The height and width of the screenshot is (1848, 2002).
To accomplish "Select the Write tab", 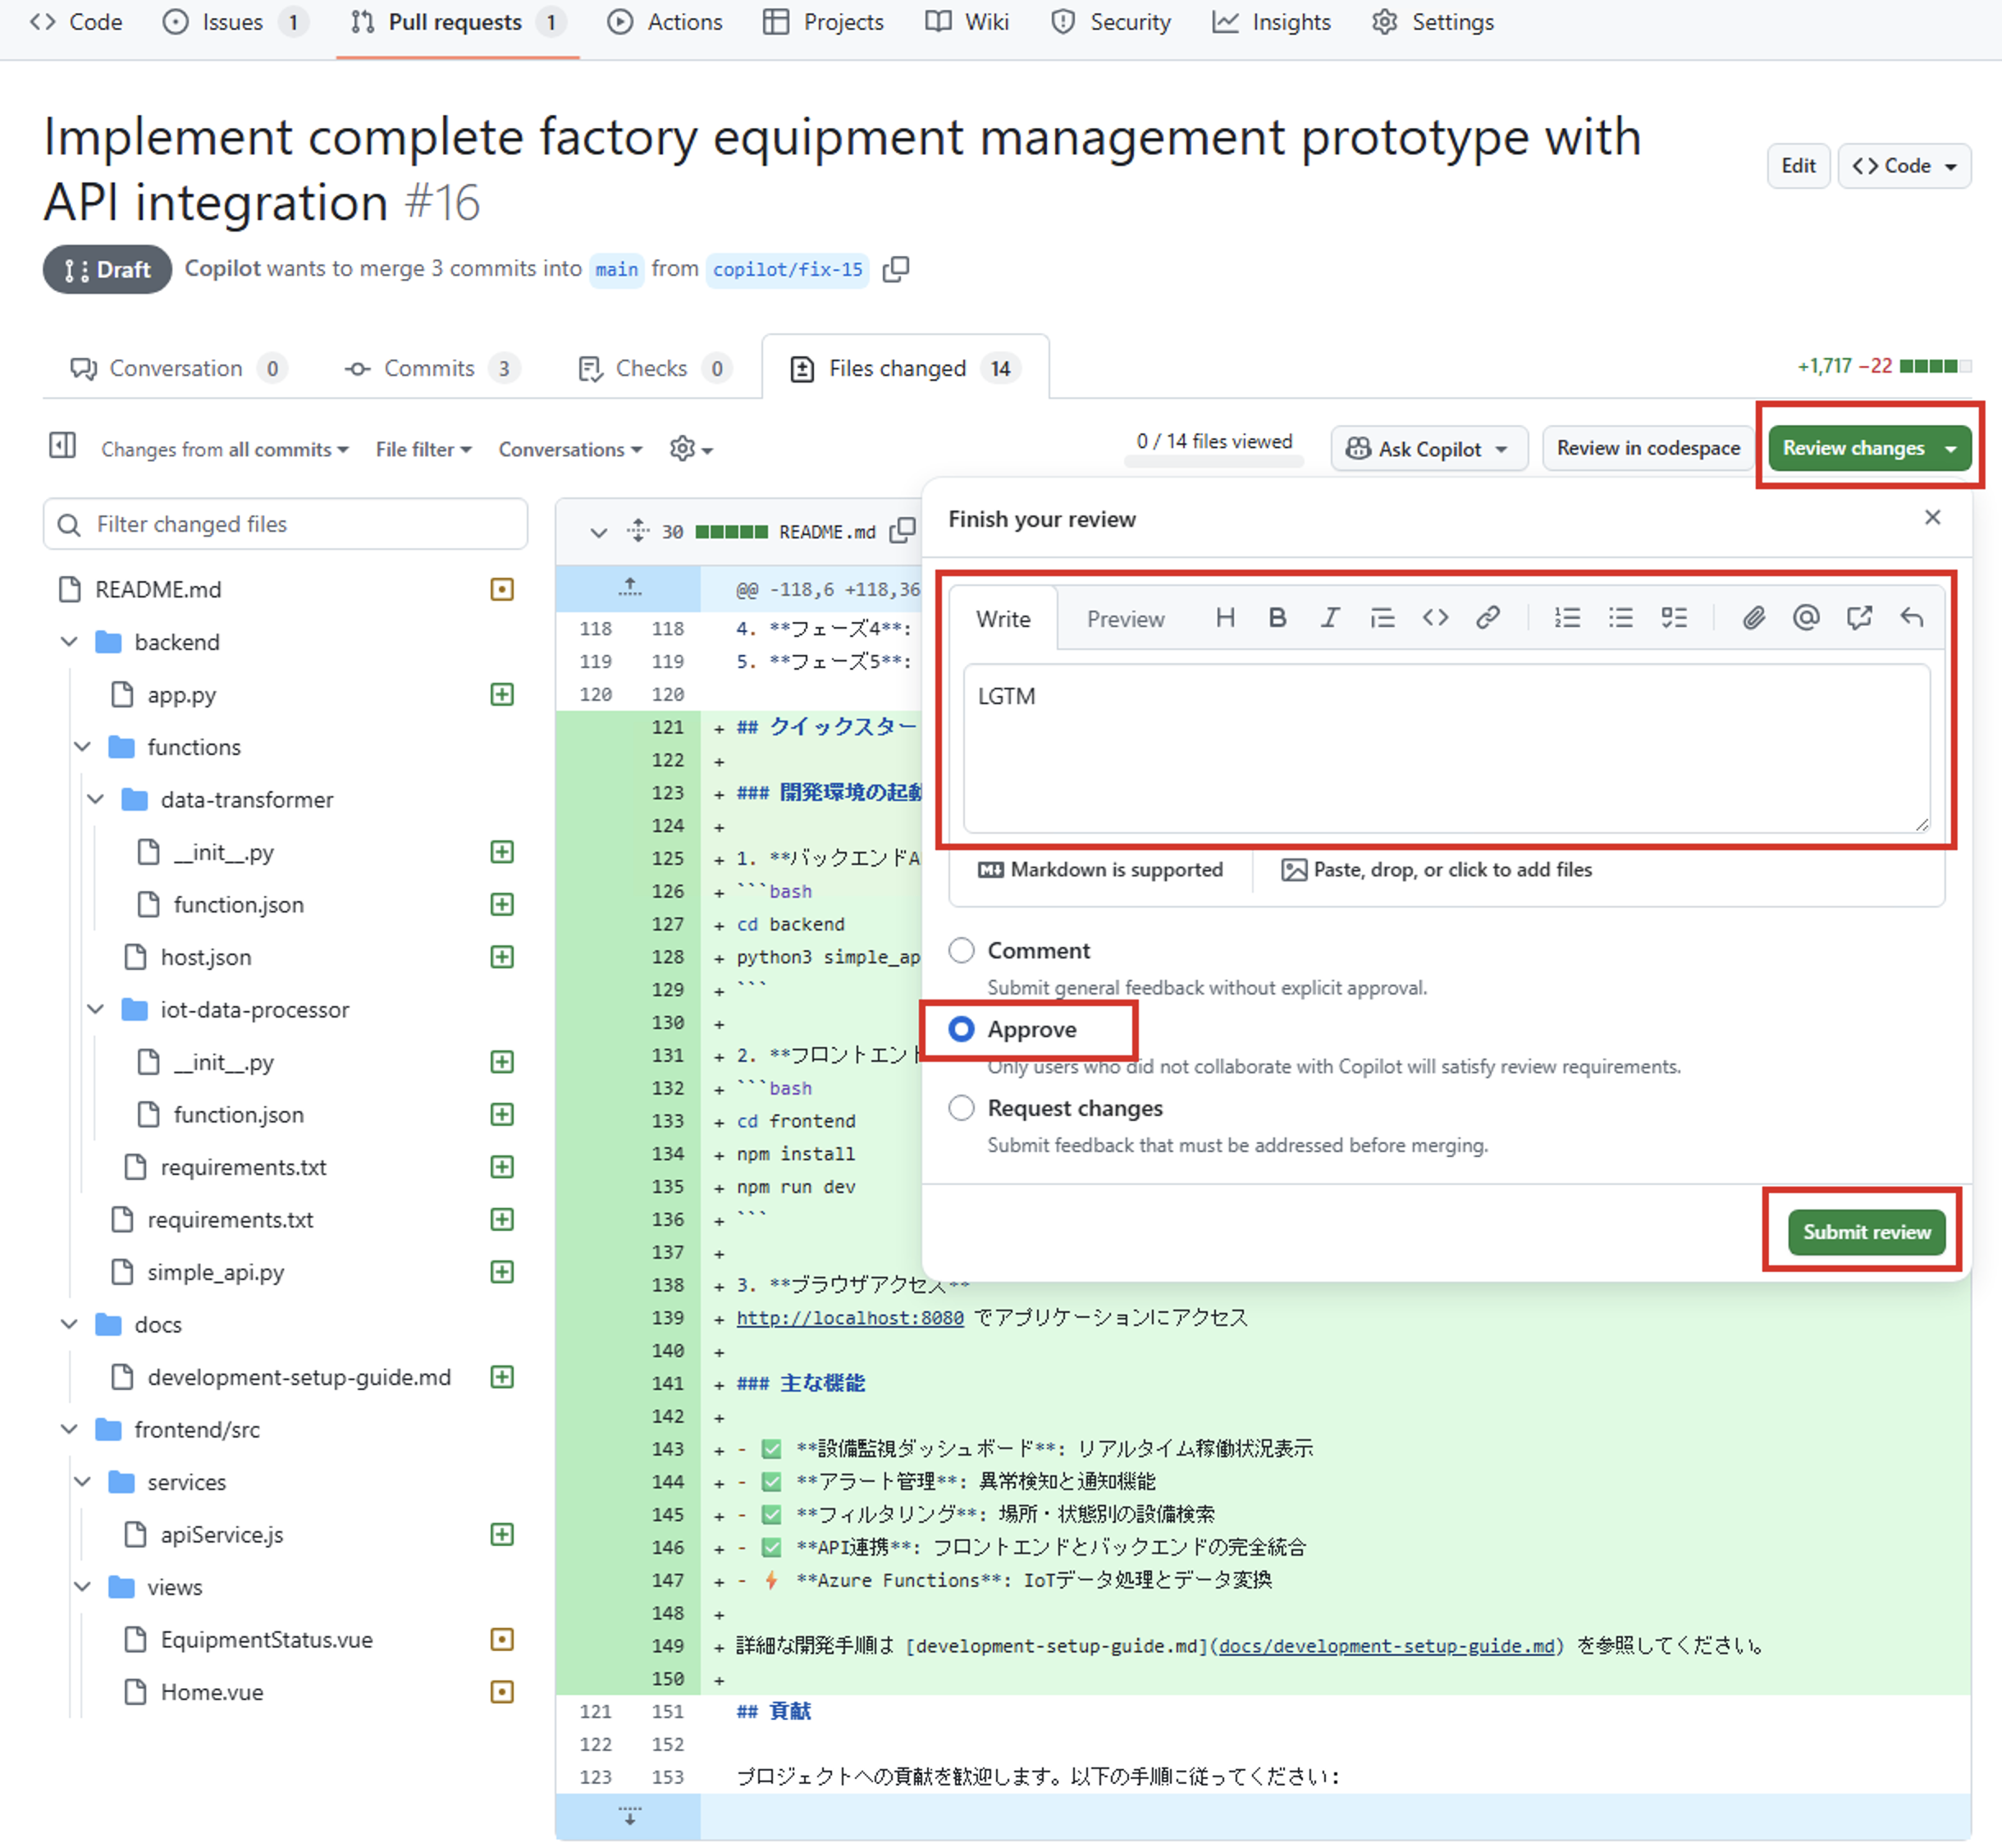I will pyautogui.click(x=1003, y=619).
